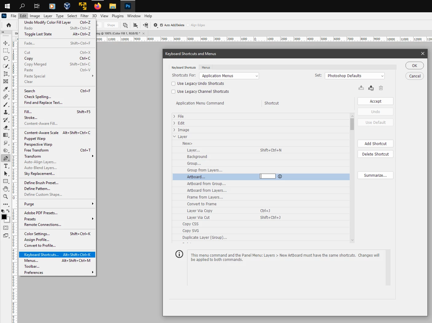Select the Eraser tool
Screen dimensions: 432x323
coord(6,128)
